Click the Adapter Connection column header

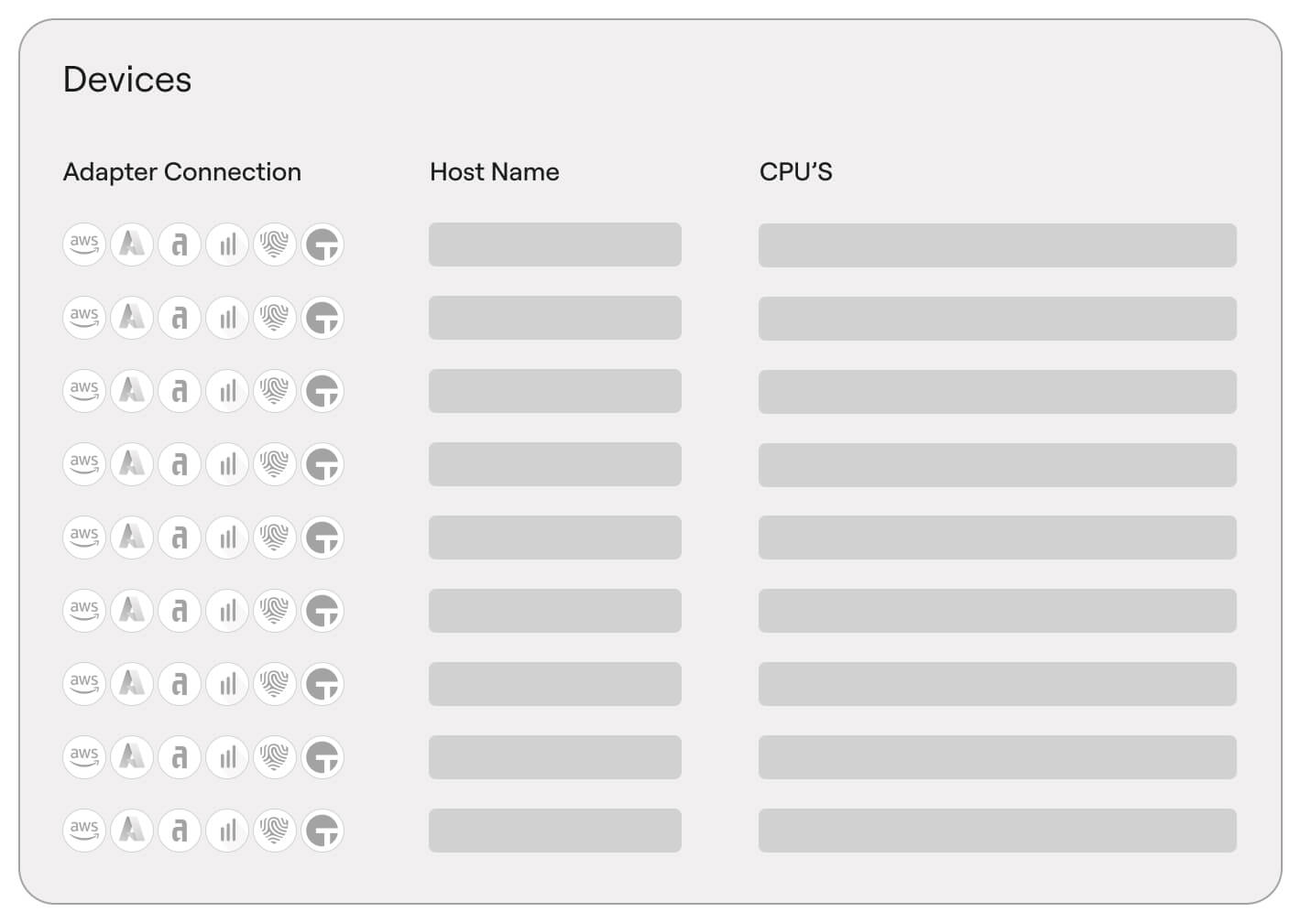[x=181, y=172]
